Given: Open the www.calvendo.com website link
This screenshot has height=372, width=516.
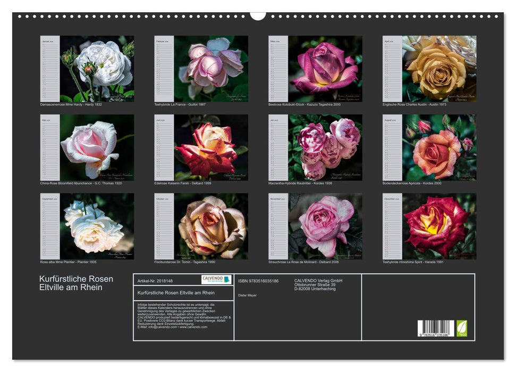Looking at the screenshot, I should [194, 327].
